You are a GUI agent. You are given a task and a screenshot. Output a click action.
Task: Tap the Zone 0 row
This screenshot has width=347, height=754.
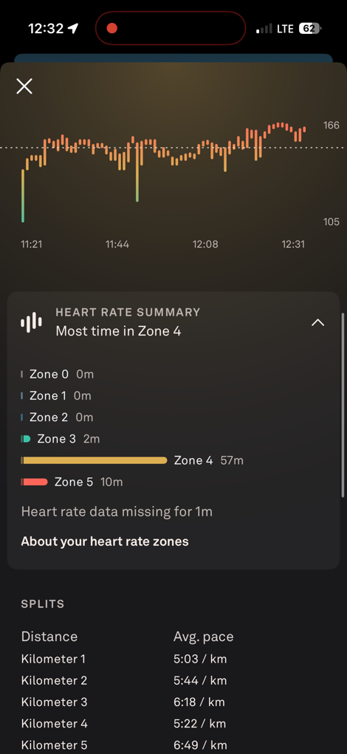pos(58,374)
